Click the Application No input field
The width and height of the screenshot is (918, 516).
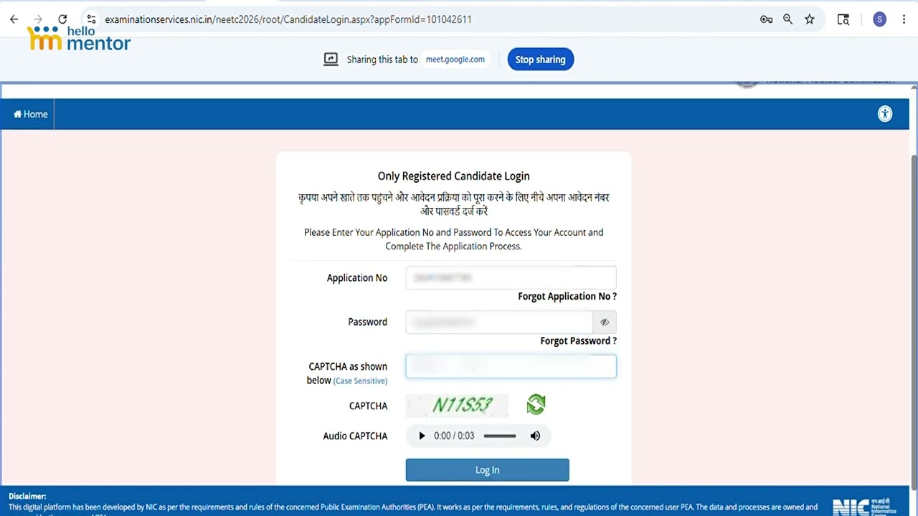coord(511,278)
